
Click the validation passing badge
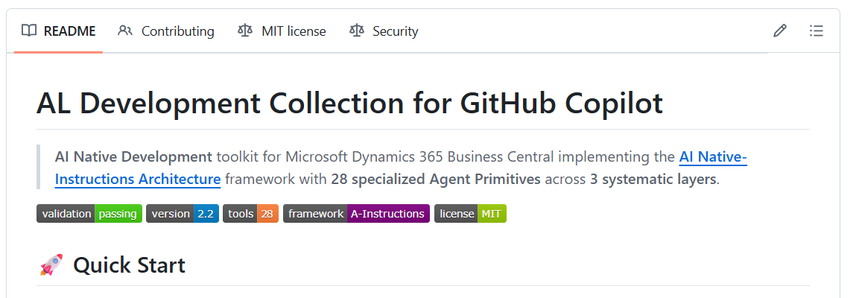pyautogui.click(x=89, y=214)
